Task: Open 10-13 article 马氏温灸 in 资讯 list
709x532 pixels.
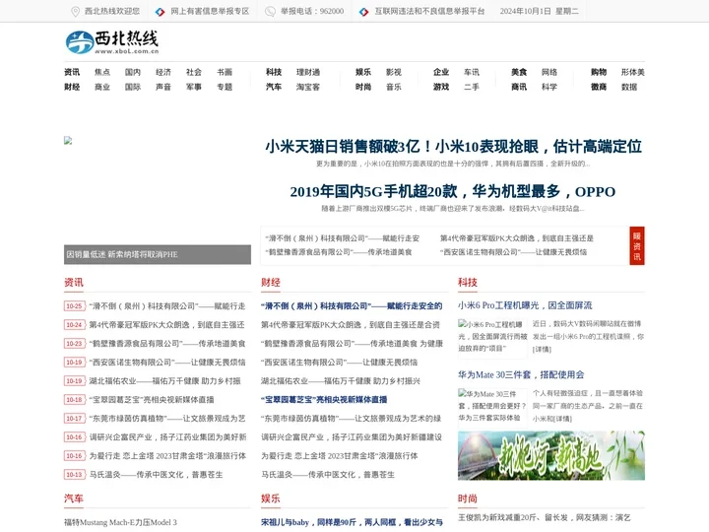Action: tap(156, 475)
